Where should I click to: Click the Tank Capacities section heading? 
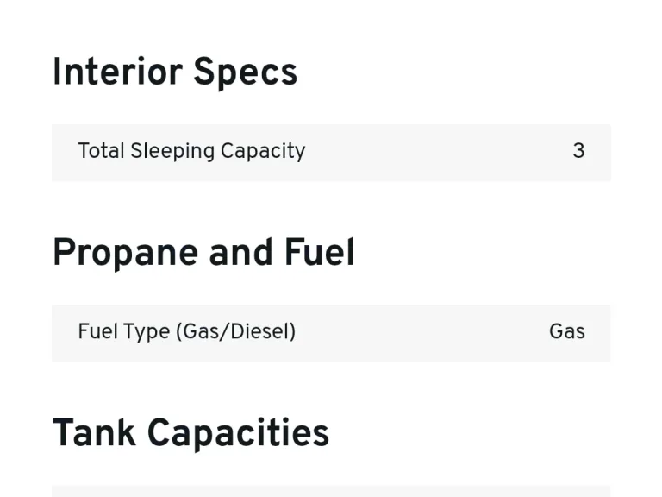(190, 433)
